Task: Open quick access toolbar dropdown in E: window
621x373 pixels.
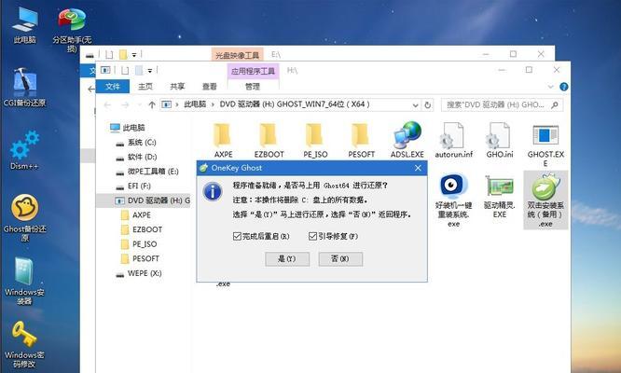Action: (x=134, y=55)
